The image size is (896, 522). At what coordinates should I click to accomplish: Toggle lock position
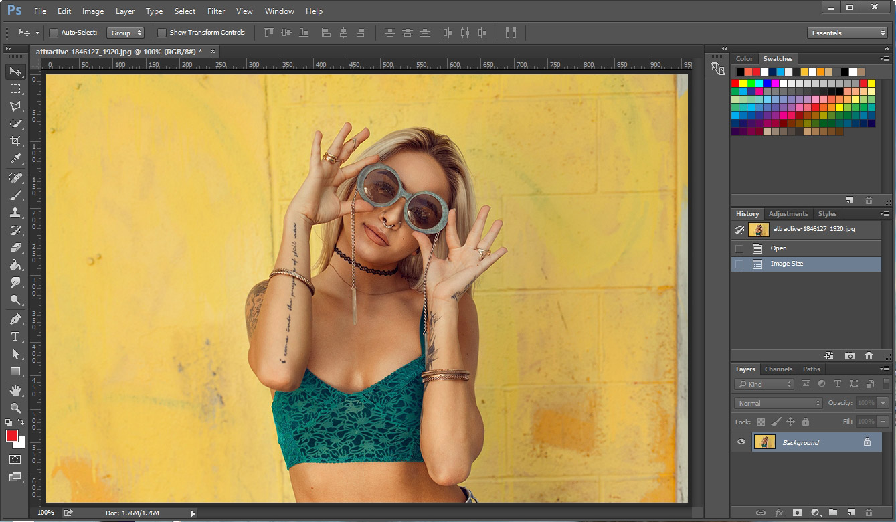(790, 422)
